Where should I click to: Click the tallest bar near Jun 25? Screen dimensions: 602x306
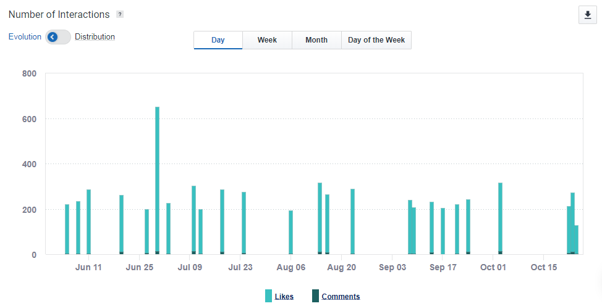(157, 180)
